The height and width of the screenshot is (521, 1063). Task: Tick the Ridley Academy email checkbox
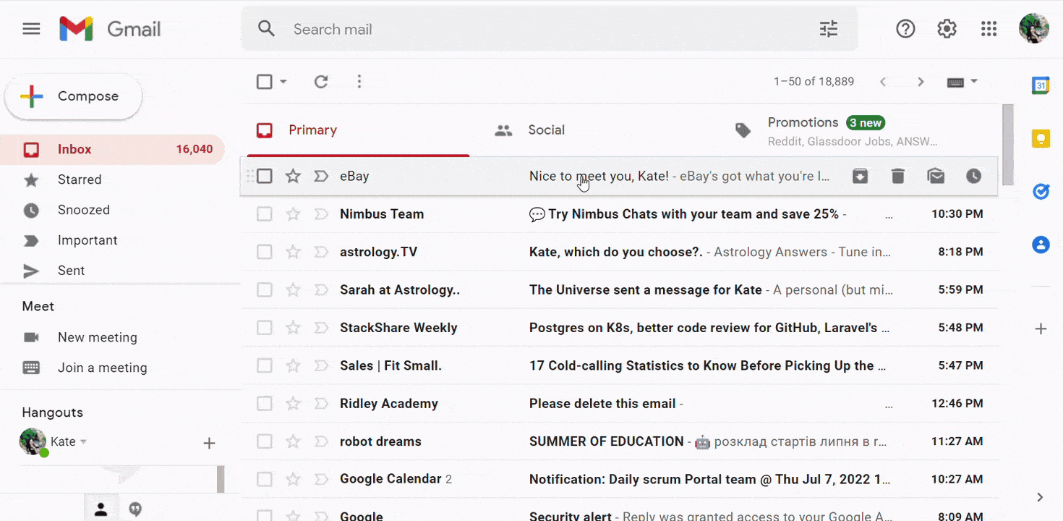[x=265, y=404]
